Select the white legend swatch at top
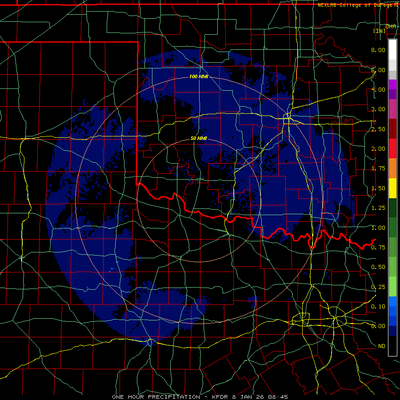The width and height of the screenshot is (400, 400). click(x=392, y=50)
